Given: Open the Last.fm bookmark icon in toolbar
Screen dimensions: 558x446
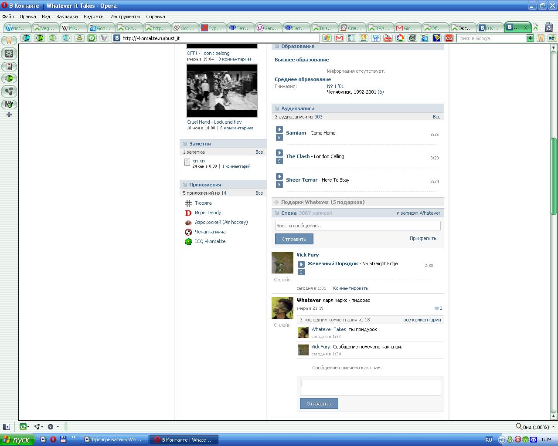Looking at the screenshot, I should [x=449, y=38].
